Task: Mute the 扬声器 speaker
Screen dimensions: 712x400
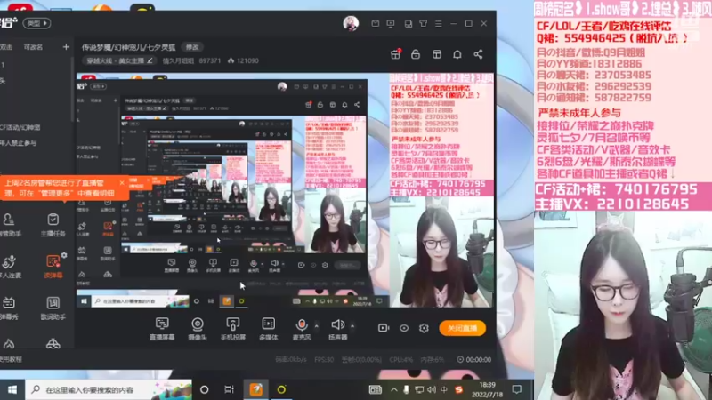Action: pos(337,328)
